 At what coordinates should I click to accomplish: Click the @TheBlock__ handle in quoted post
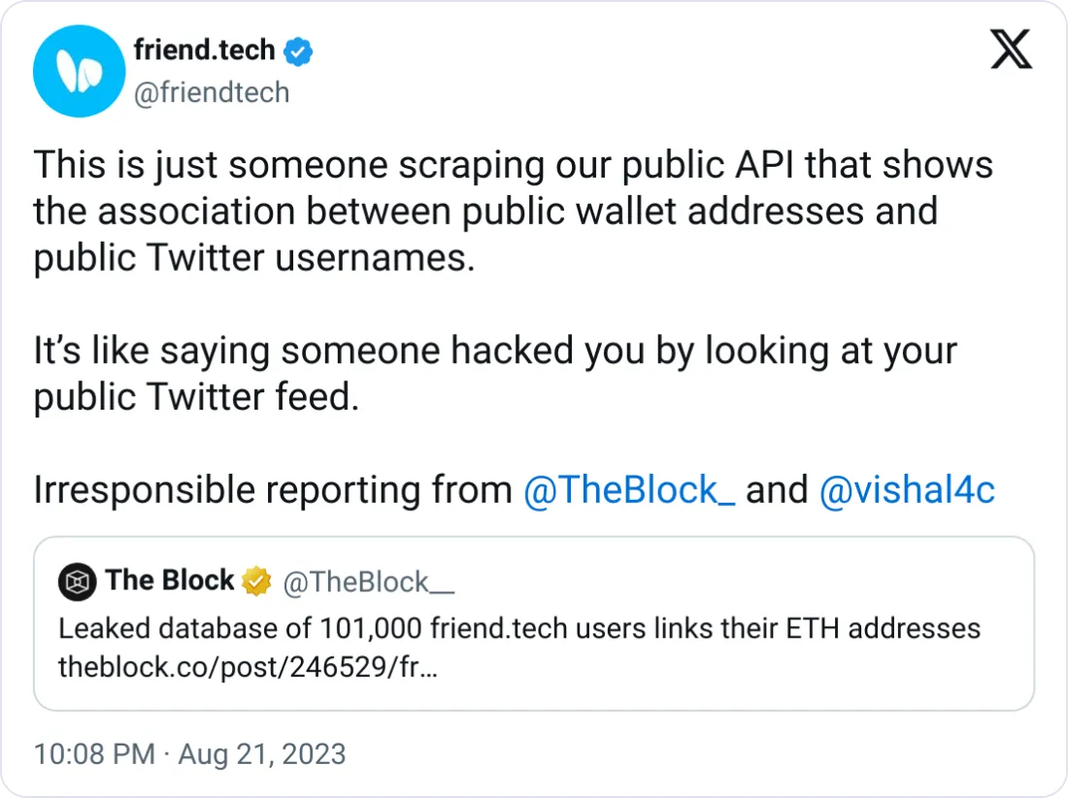[x=368, y=582]
